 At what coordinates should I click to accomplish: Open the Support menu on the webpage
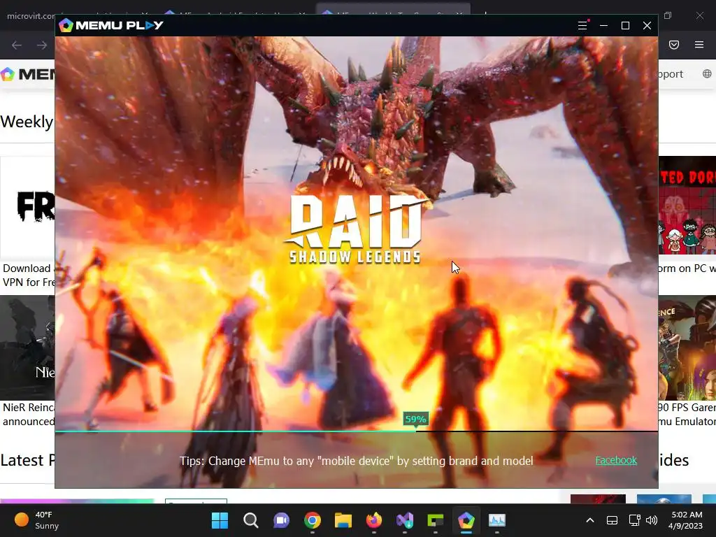point(671,74)
